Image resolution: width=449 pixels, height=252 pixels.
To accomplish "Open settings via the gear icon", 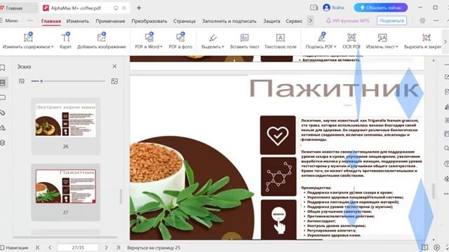I will click(422, 20).
